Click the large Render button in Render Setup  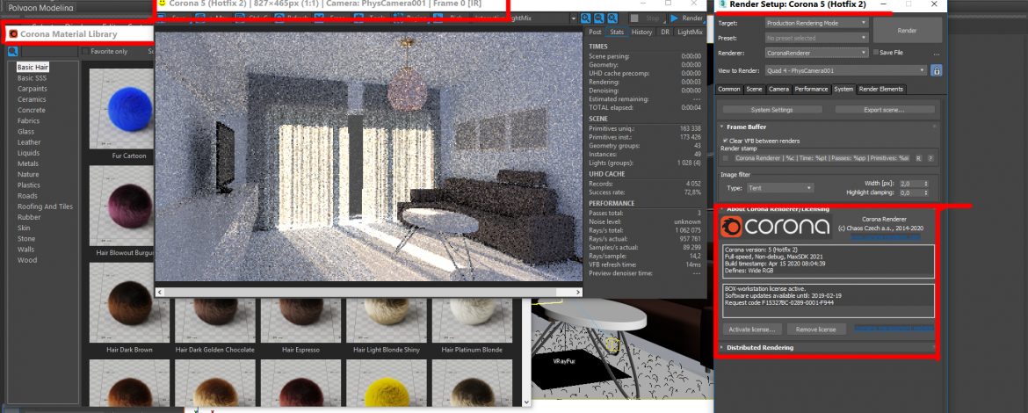[x=908, y=30]
